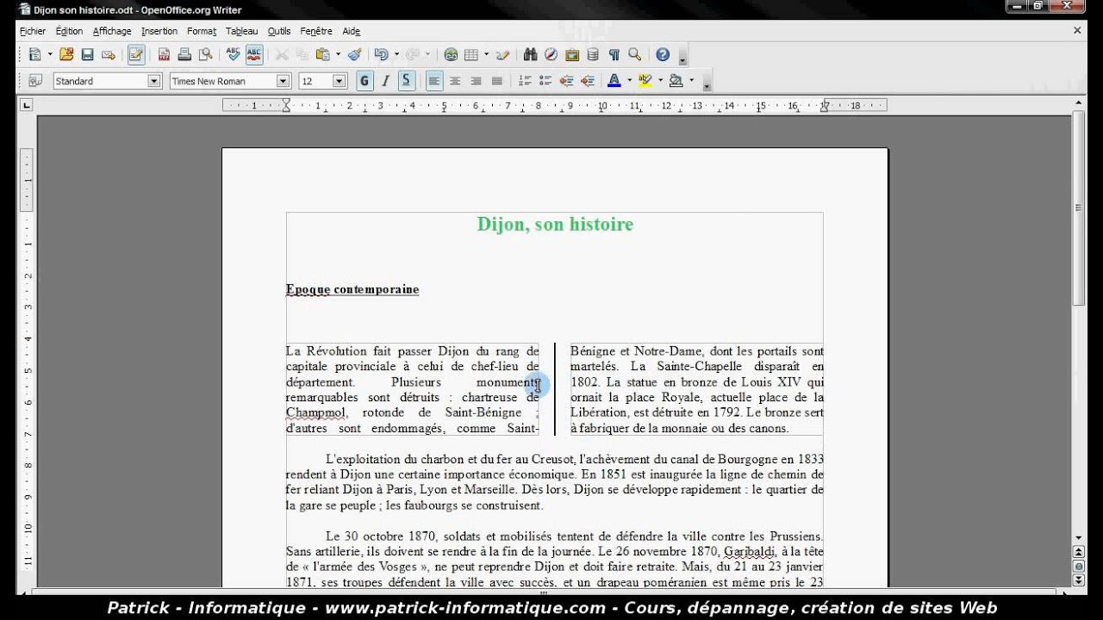The width and height of the screenshot is (1103, 620).
Task: Open the Data Sources cylinder icon
Action: point(593,54)
